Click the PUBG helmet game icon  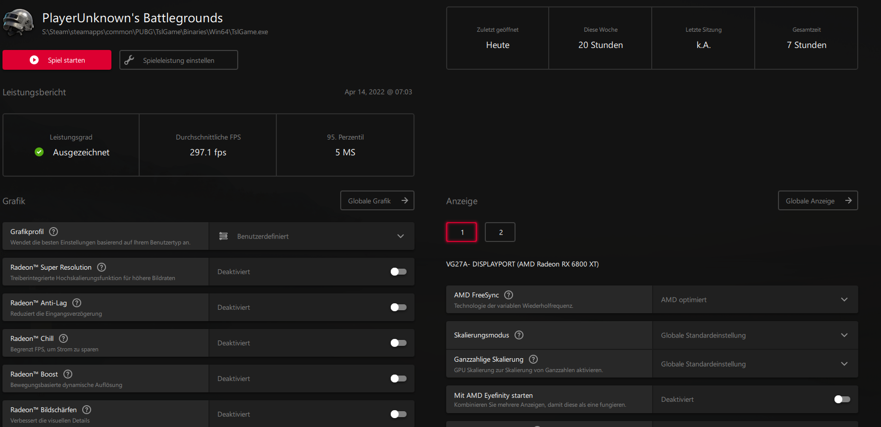pyautogui.click(x=19, y=22)
